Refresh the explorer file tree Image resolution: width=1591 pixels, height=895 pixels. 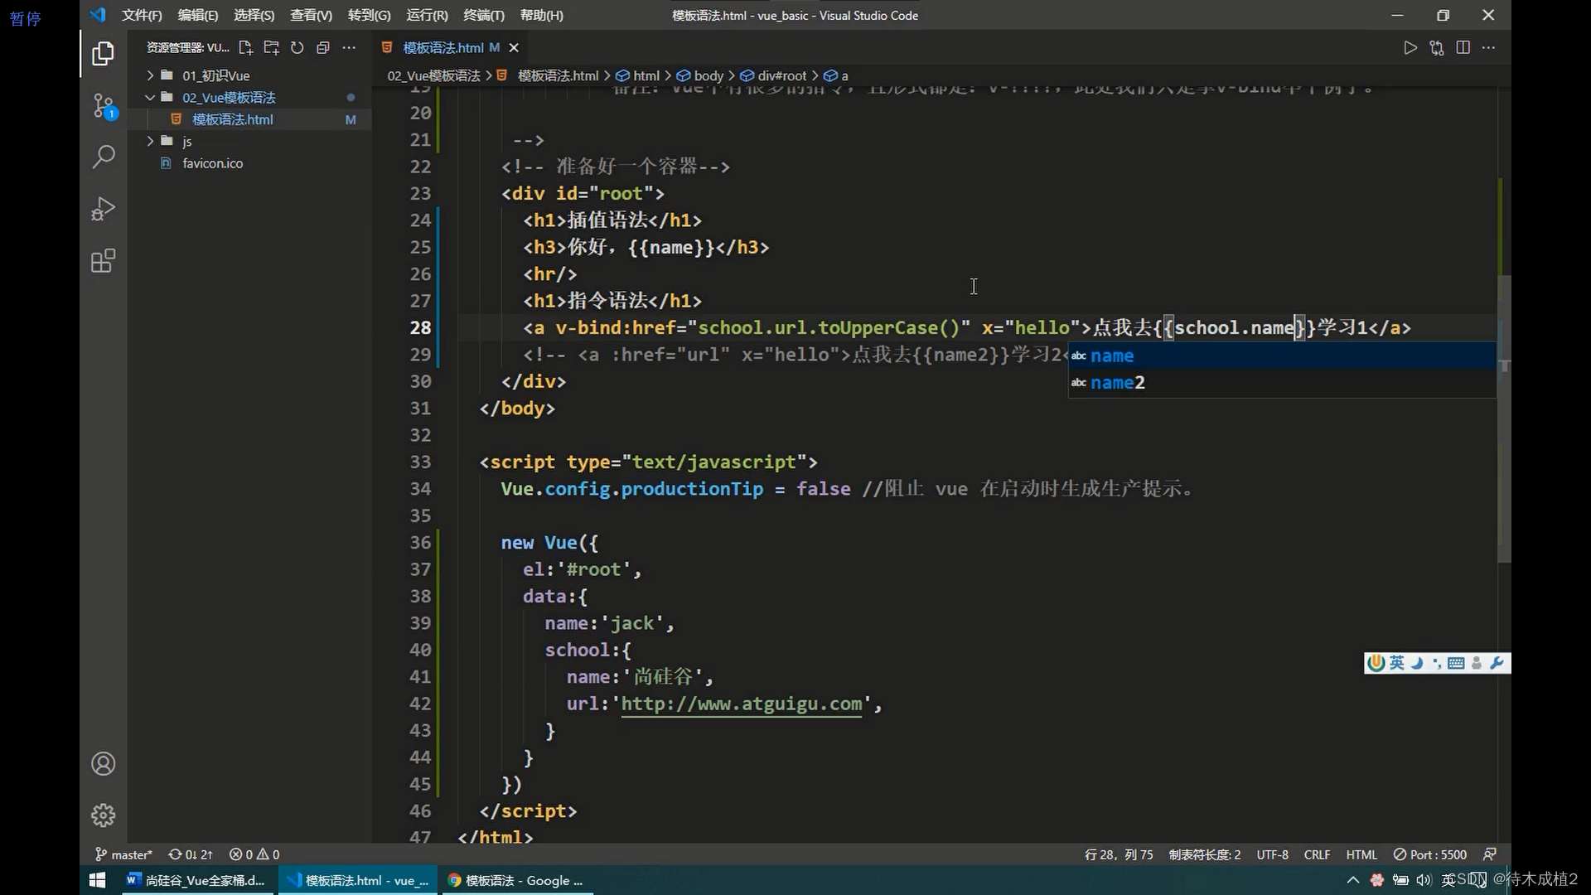coord(297,48)
